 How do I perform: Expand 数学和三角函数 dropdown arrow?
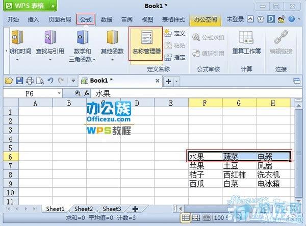point(94,59)
